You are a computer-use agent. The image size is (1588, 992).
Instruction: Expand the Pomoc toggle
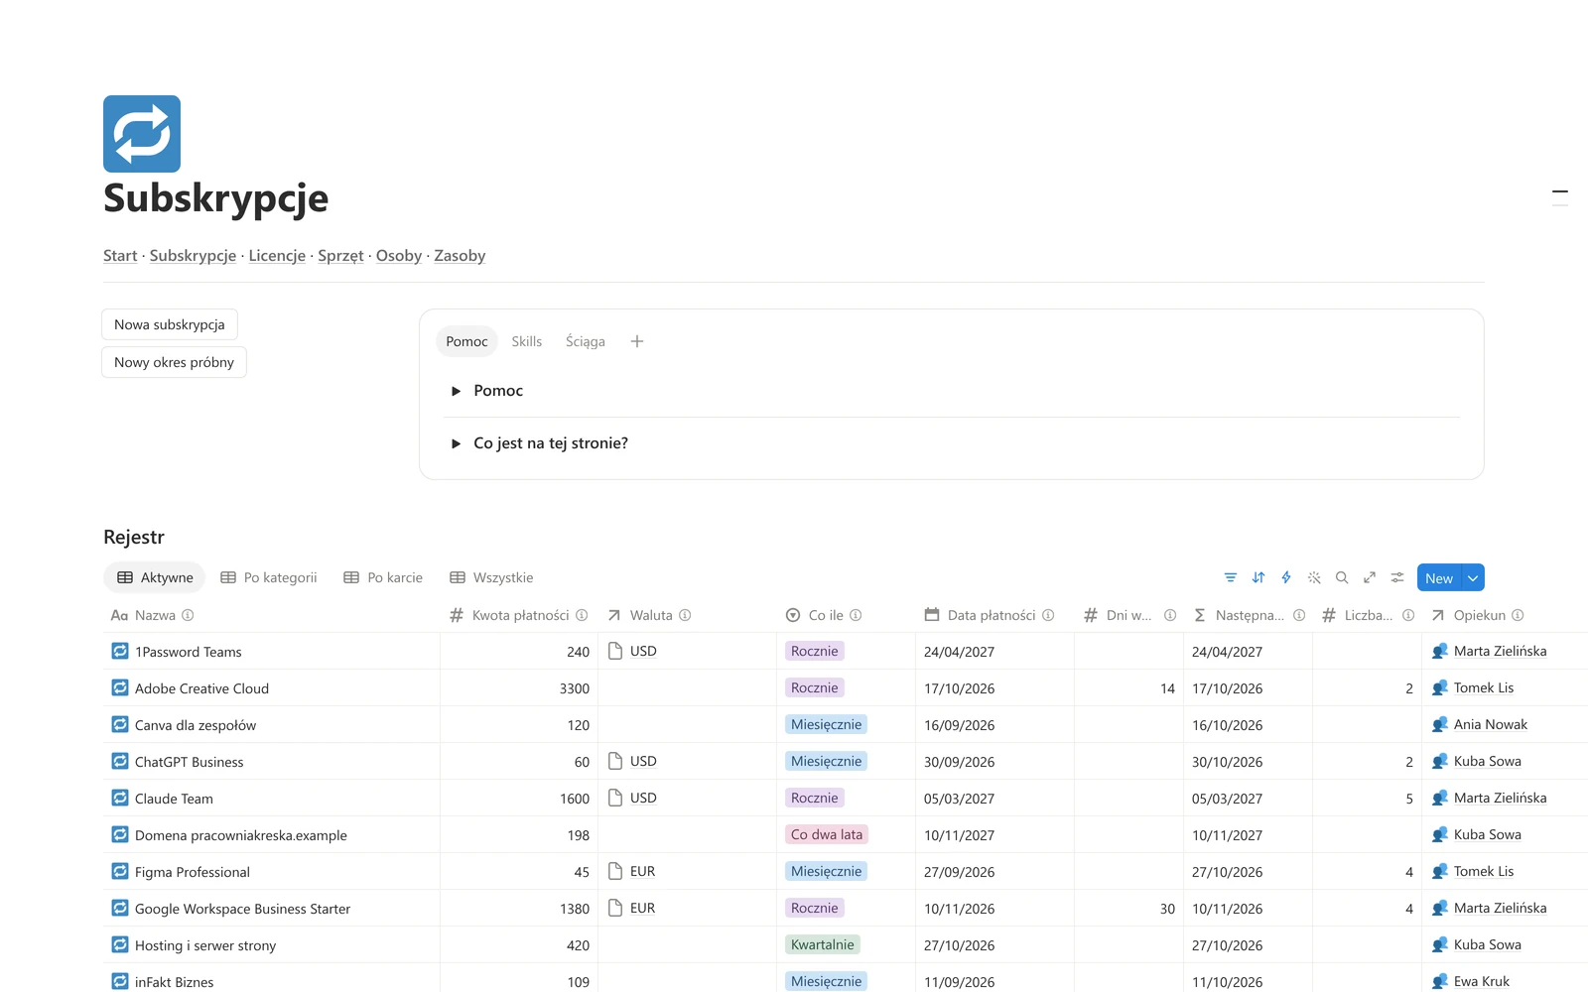point(456,391)
